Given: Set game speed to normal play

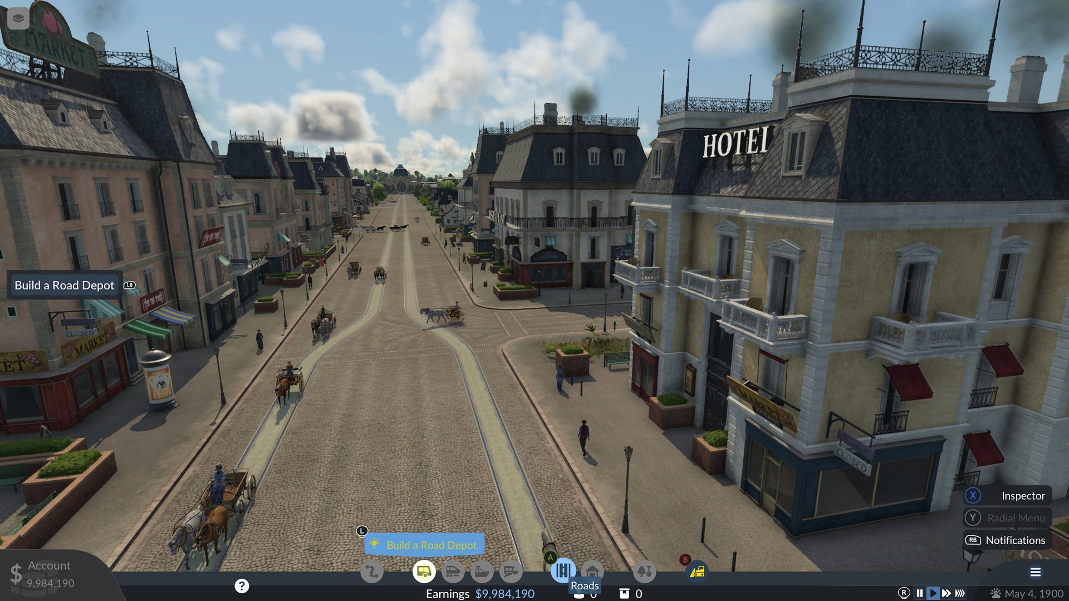Looking at the screenshot, I should (933, 593).
